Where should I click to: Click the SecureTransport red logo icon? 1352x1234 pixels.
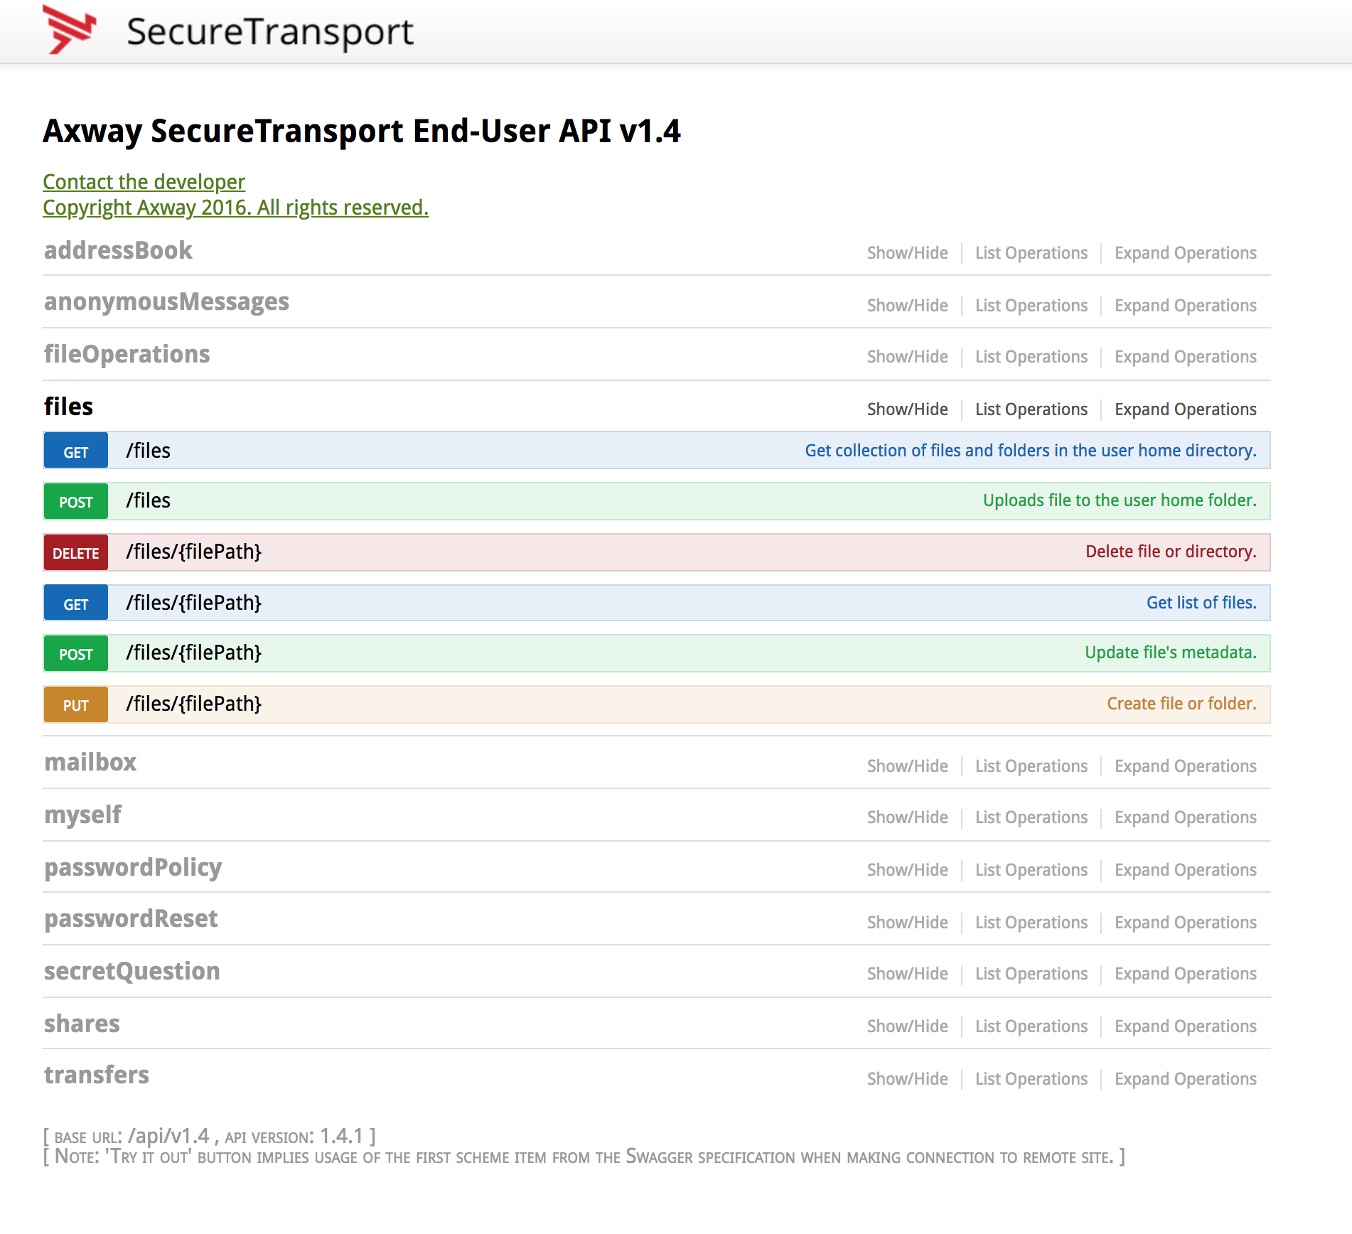tap(70, 29)
